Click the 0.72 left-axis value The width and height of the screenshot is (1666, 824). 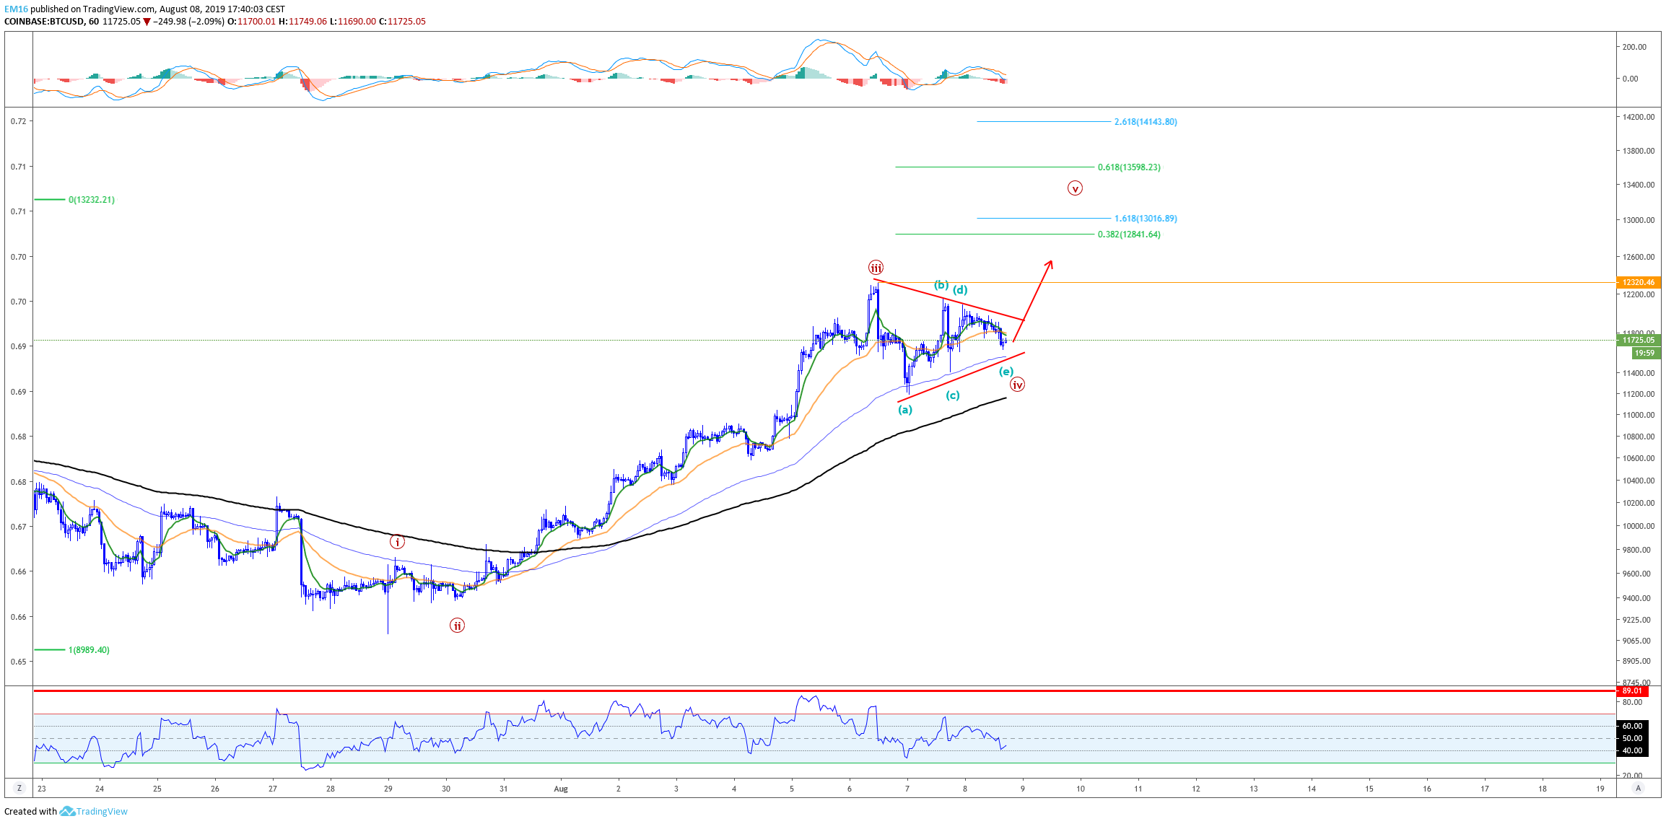[19, 121]
